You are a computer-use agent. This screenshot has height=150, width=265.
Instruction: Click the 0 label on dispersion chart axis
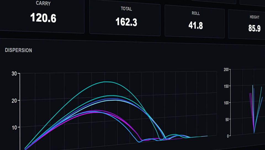(228, 136)
